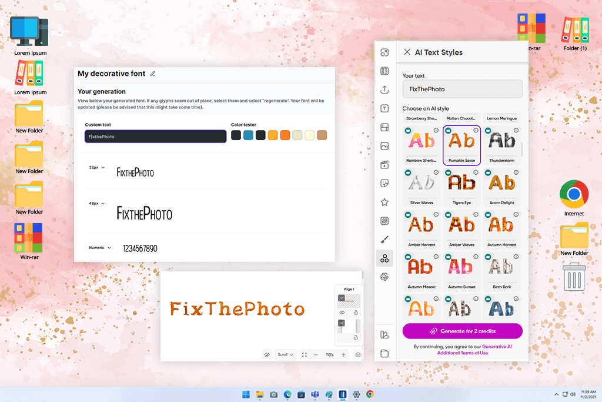Open the star Favorites panel in the sidebar
This screenshot has width=602, height=402.
pos(384,202)
